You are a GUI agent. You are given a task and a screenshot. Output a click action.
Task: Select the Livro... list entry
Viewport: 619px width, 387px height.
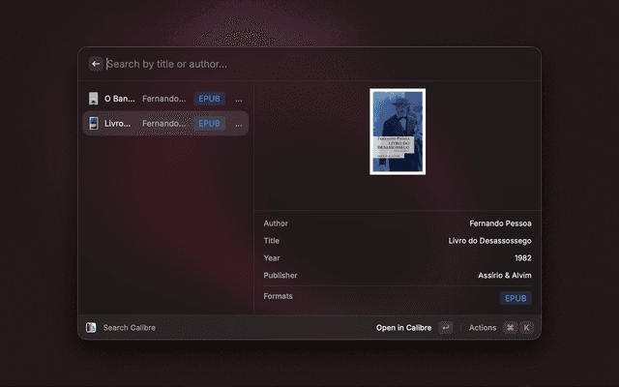tap(165, 124)
